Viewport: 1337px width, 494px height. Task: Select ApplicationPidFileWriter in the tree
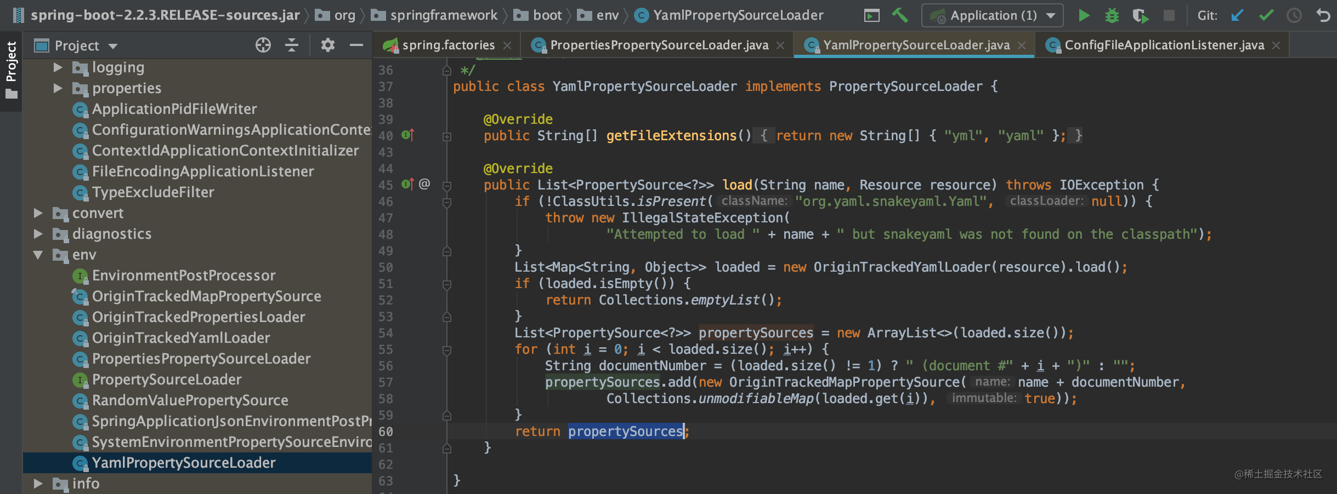coord(174,109)
